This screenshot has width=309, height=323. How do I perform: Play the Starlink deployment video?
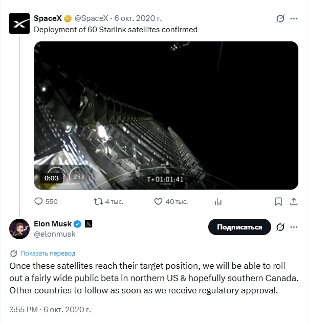click(166, 116)
